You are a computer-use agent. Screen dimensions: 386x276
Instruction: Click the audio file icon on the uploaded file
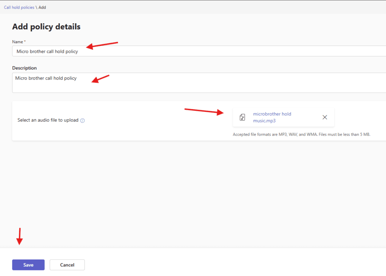(242, 117)
